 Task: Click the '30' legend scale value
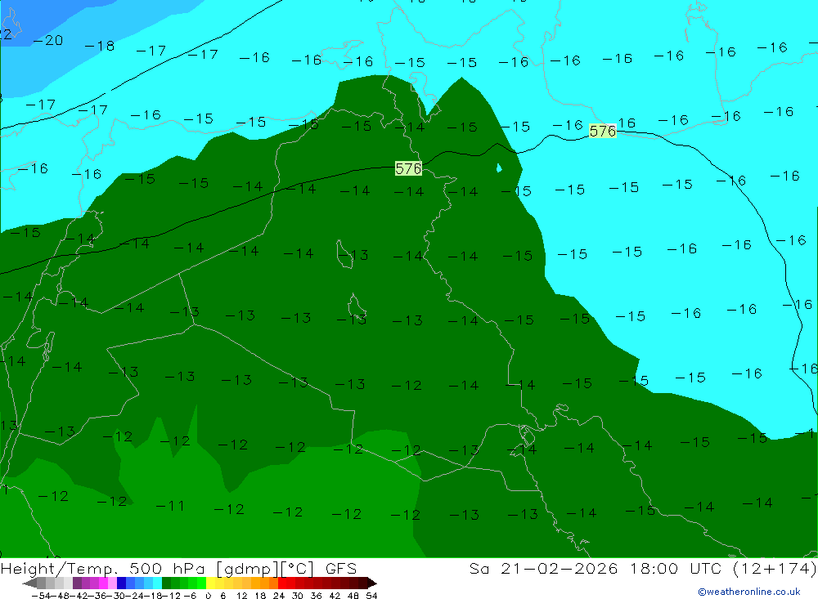pos(298,596)
